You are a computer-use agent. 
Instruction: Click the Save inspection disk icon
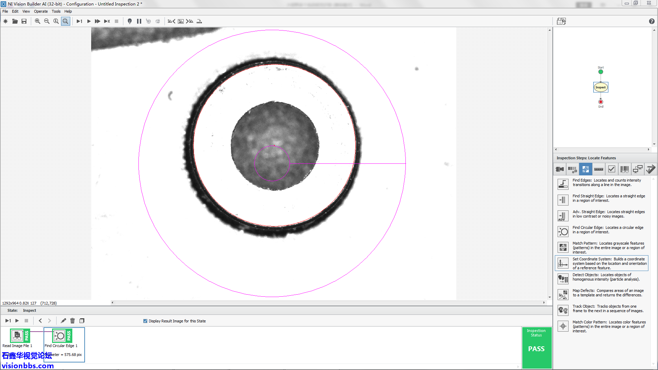click(24, 21)
